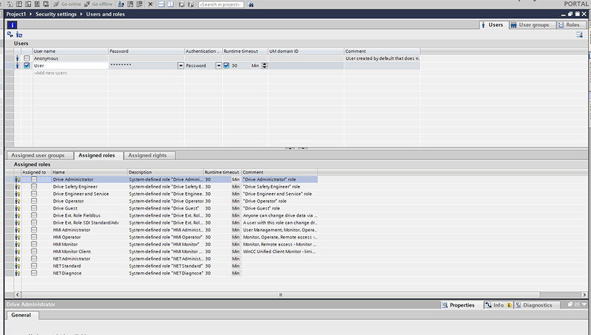Image resolution: width=591 pixels, height=335 pixels.
Task: Enable the Anonymous user checkbox
Action: [x=27, y=58]
